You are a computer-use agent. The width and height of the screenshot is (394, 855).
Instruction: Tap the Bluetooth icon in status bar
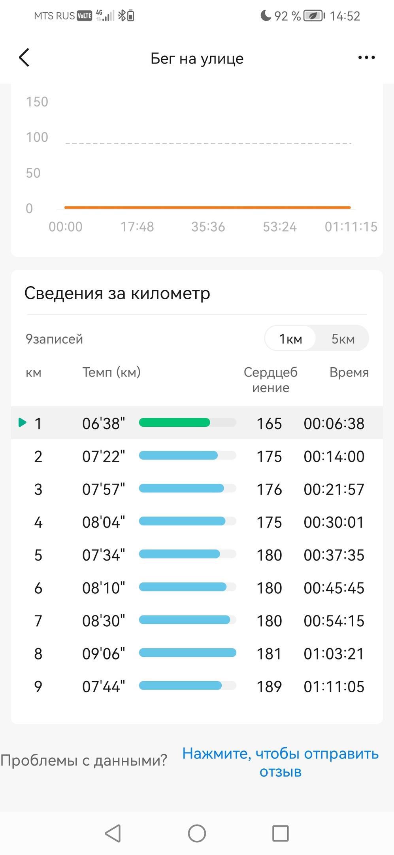[x=122, y=16]
